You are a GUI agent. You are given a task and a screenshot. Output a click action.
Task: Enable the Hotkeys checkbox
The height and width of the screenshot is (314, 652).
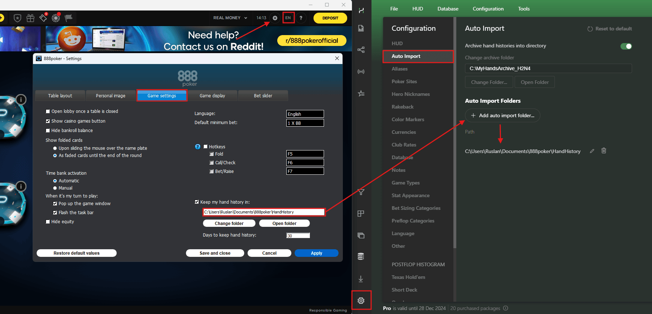205,147
